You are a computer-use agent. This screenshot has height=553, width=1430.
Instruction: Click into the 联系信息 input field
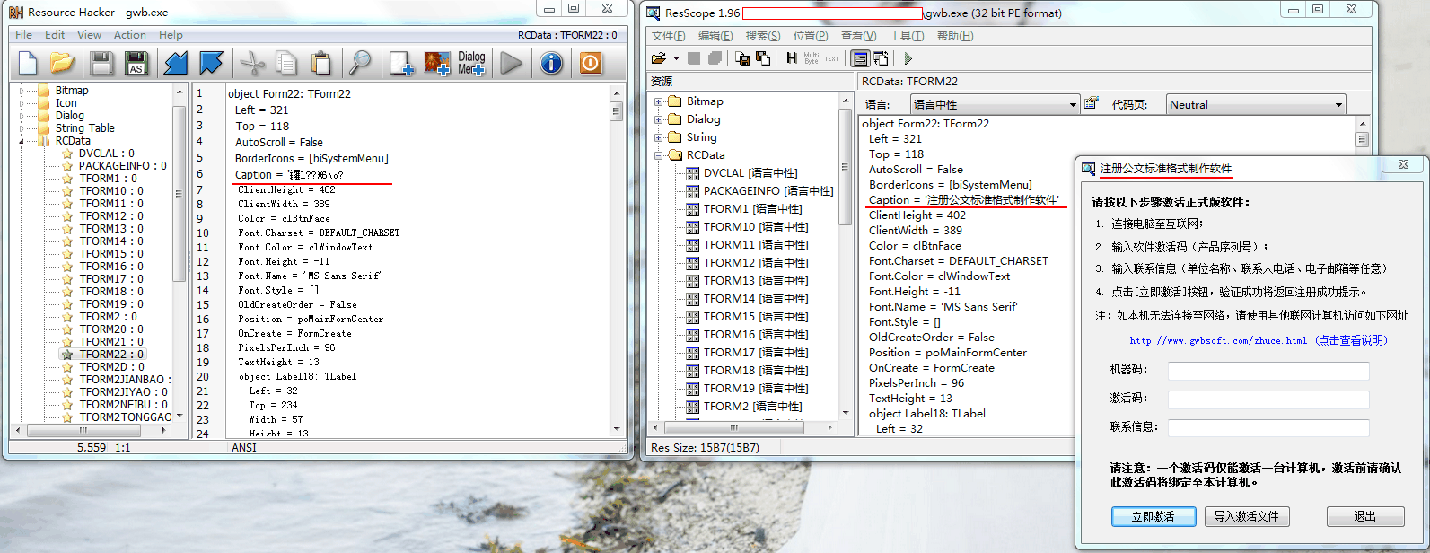click(x=1268, y=427)
